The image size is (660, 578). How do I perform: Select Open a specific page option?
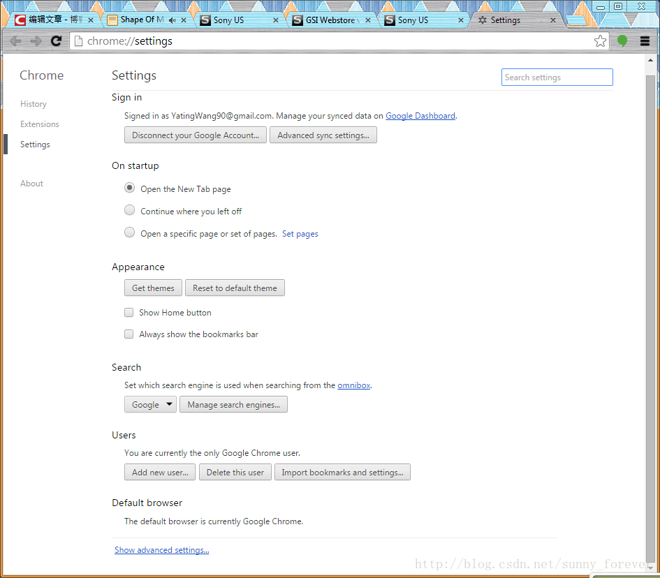[x=130, y=232]
